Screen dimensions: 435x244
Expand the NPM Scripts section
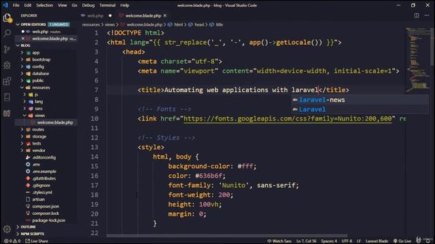32,234
